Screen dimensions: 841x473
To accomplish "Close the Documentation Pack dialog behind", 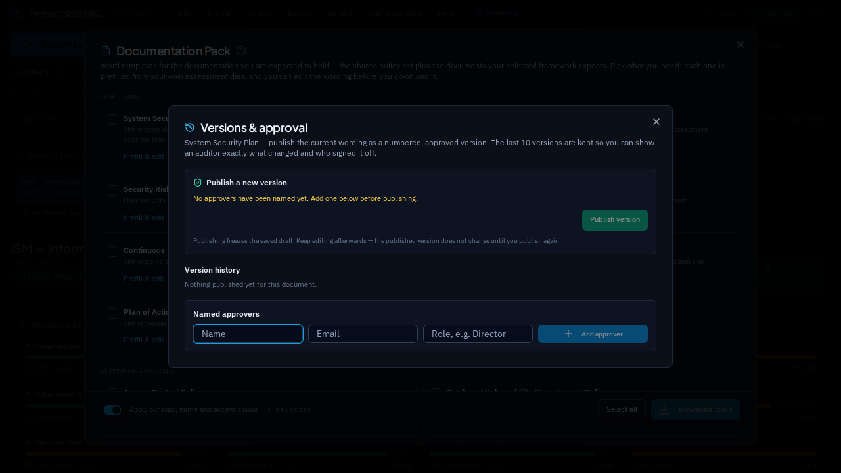I will [740, 45].
